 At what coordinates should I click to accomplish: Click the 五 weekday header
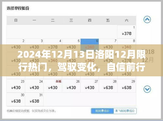point(108,20)
